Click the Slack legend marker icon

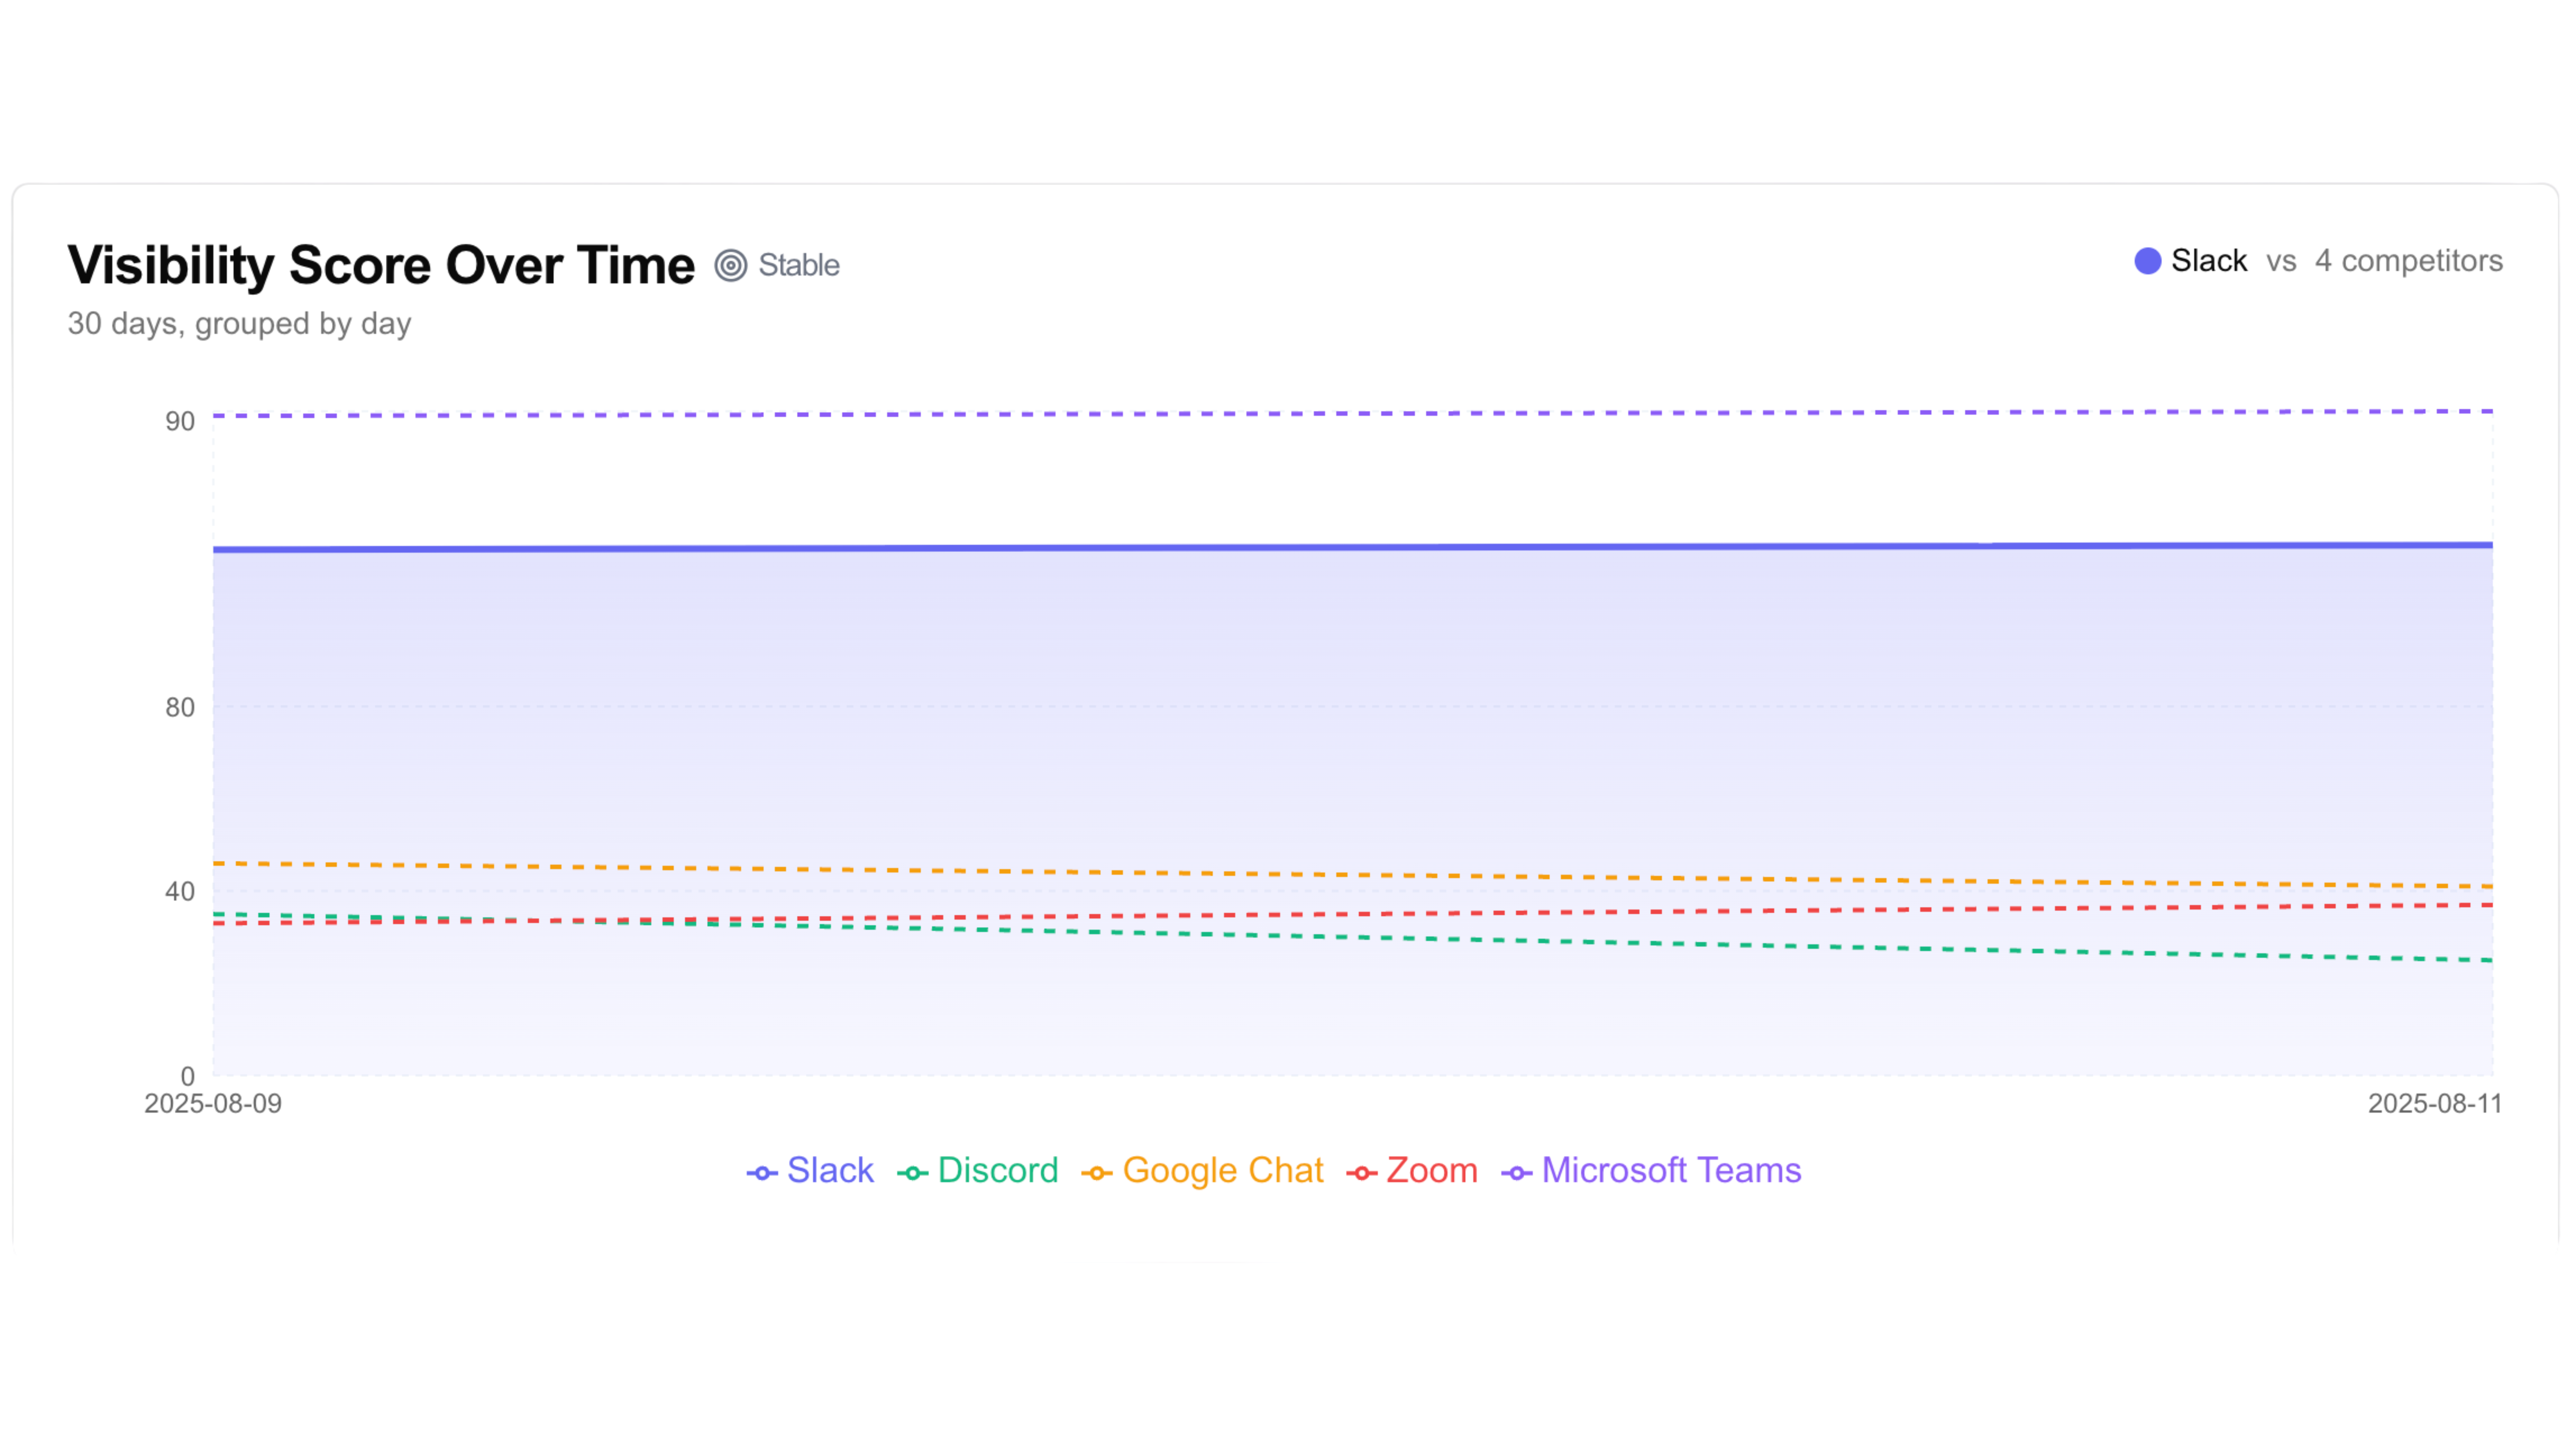tap(762, 1173)
